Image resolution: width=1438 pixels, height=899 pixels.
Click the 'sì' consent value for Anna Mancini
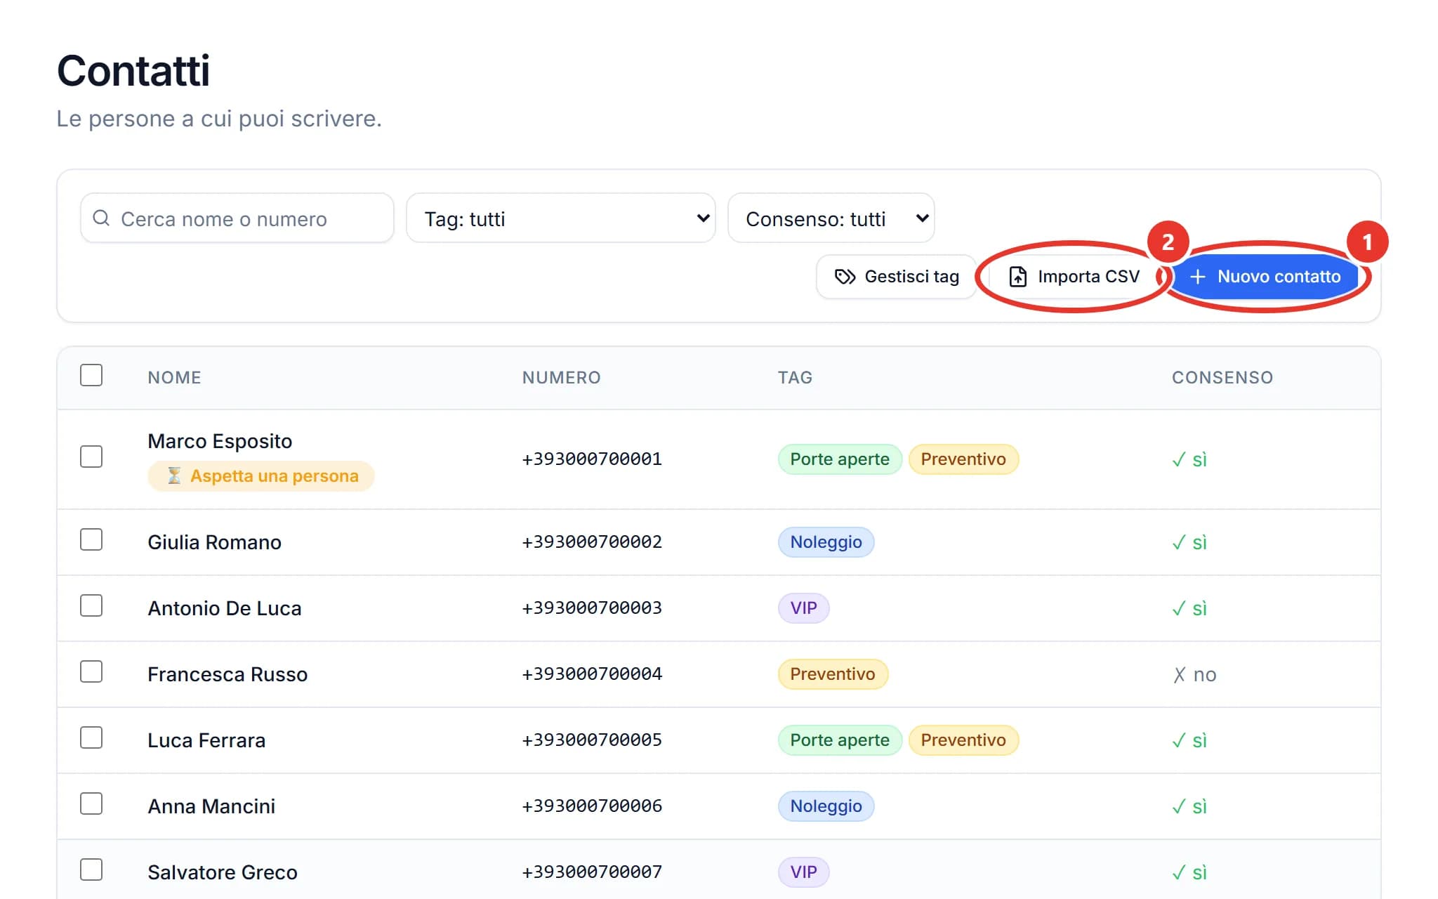click(x=1189, y=806)
